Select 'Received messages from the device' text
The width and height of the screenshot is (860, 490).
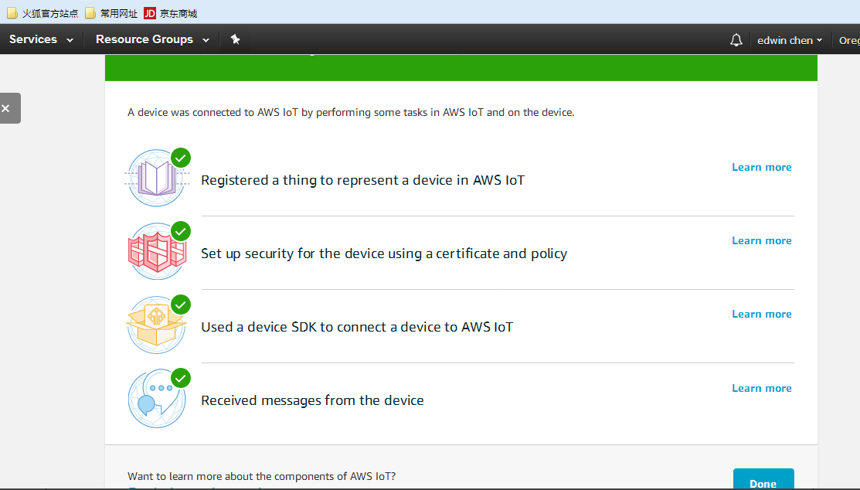(312, 400)
